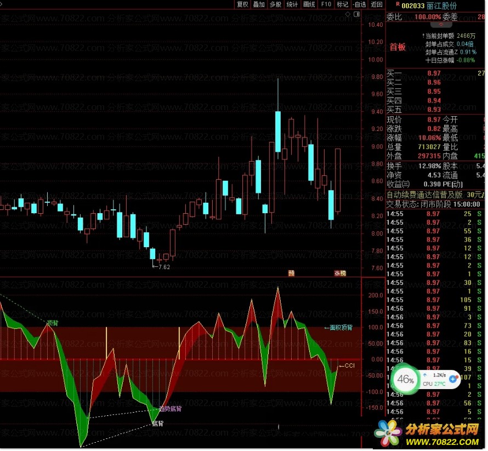Toggle the side panel layout icon
The image size is (488, 451).
point(356,14)
